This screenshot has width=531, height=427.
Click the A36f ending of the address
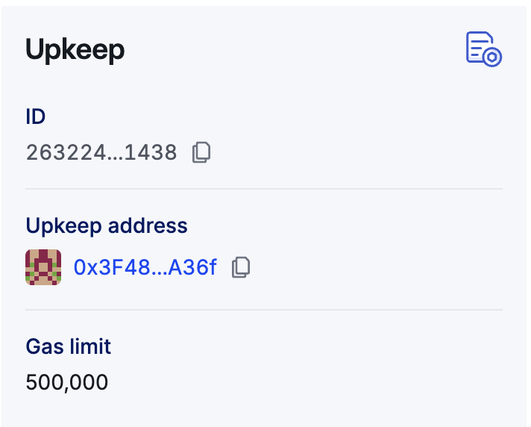(x=193, y=267)
